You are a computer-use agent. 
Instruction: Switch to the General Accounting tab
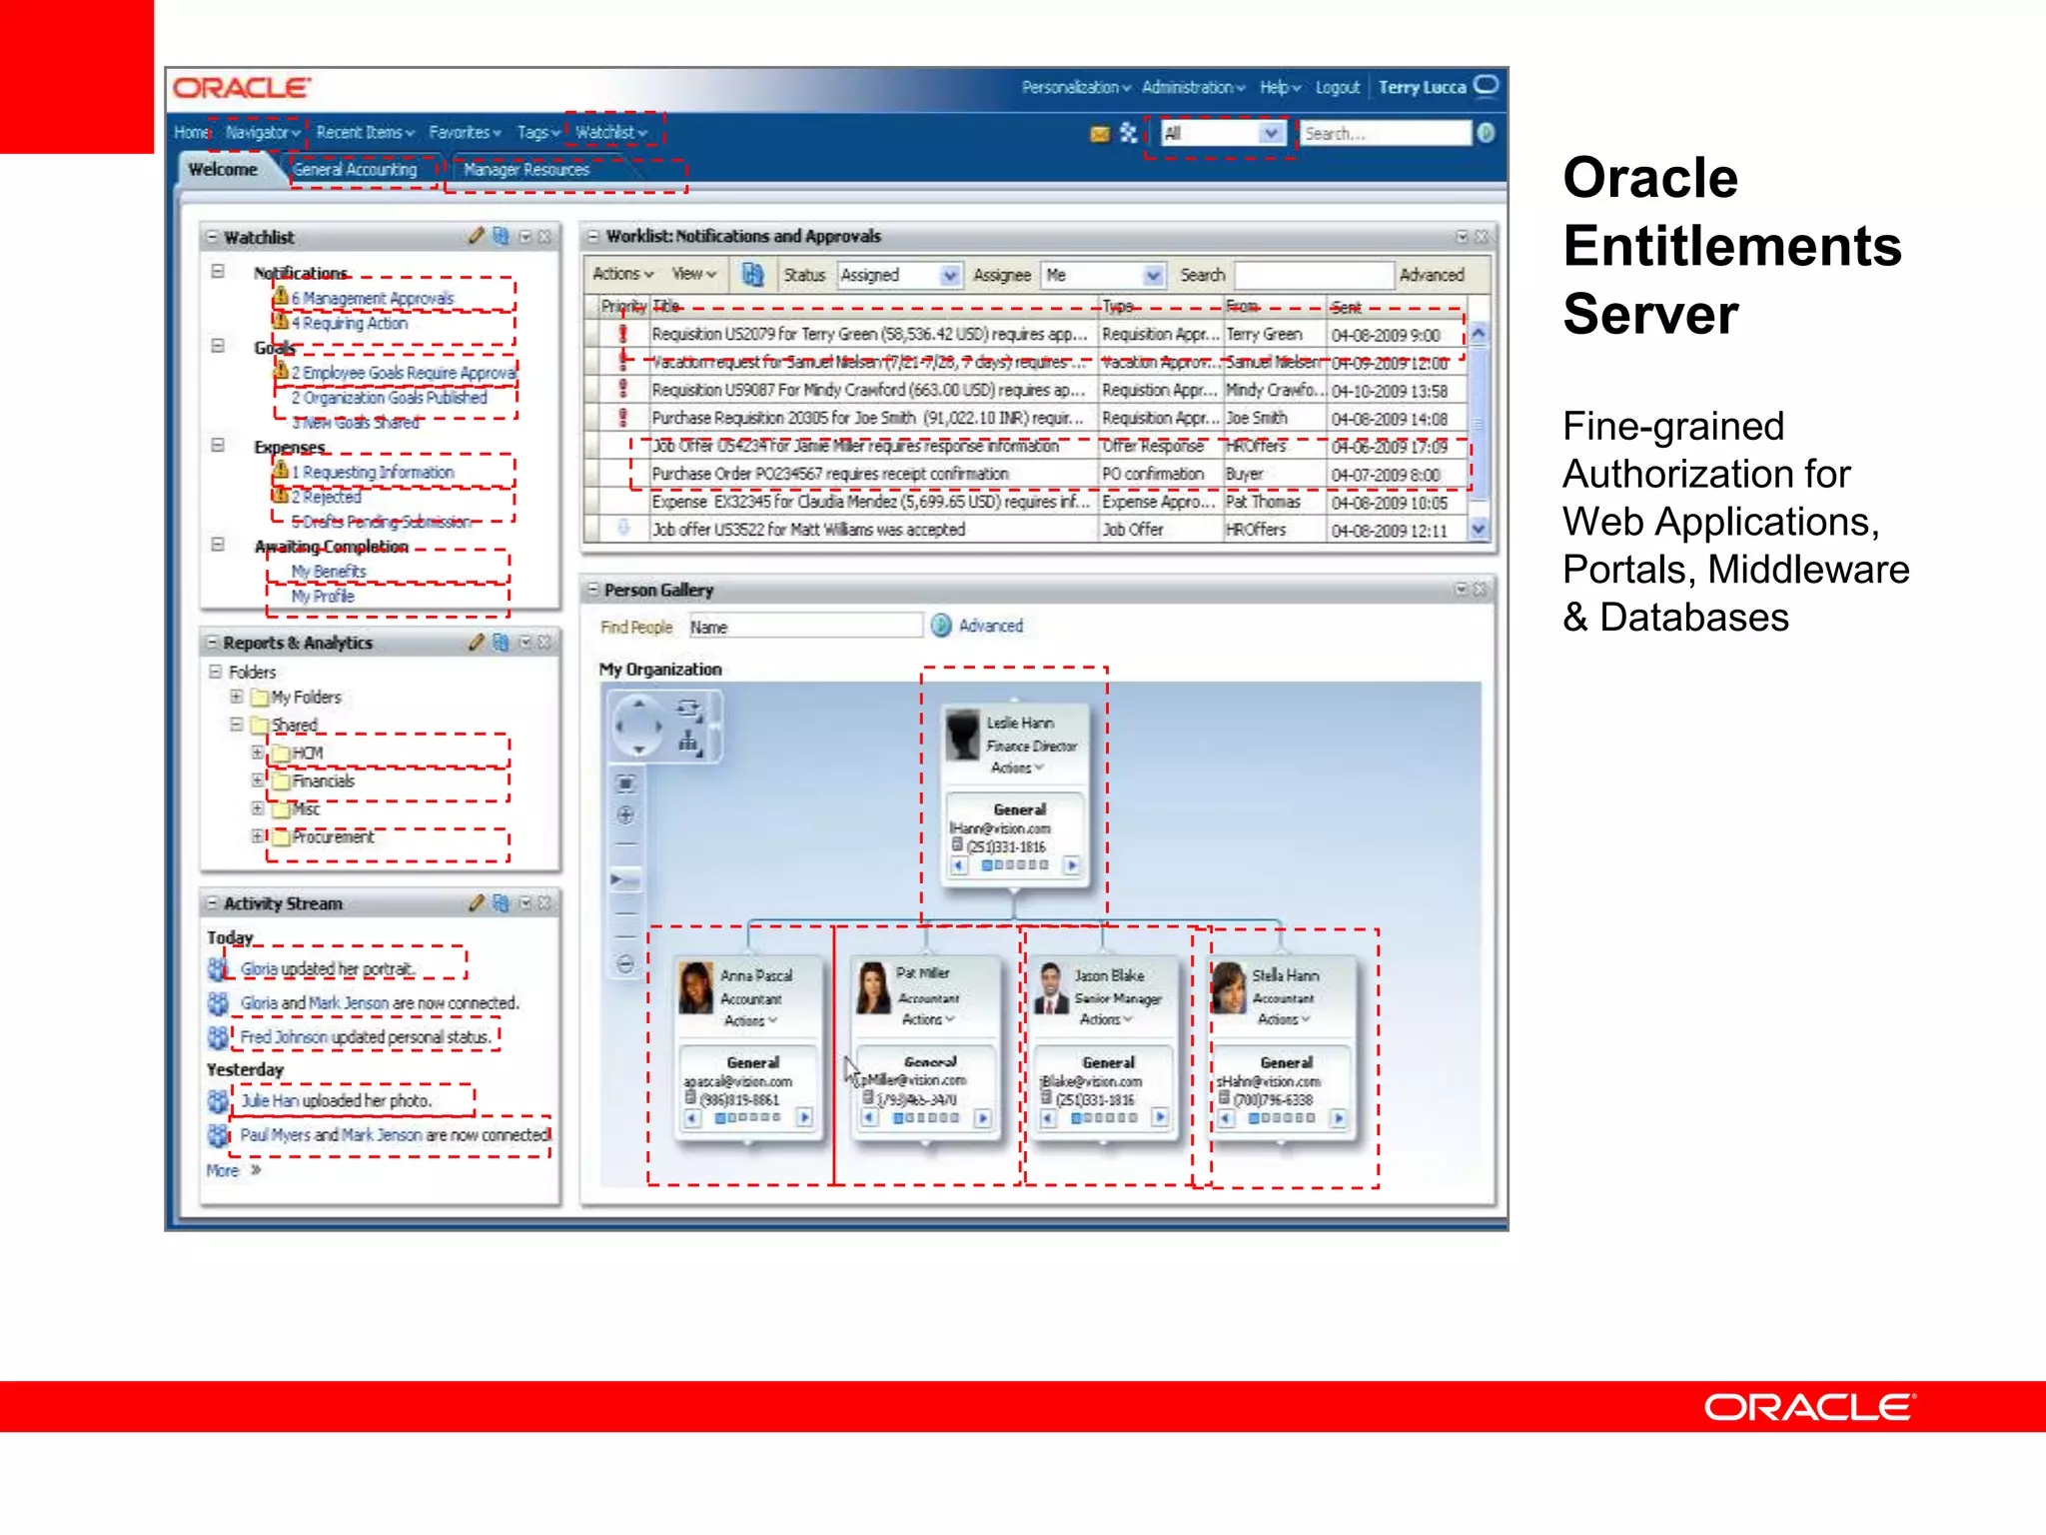click(x=355, y=170)
